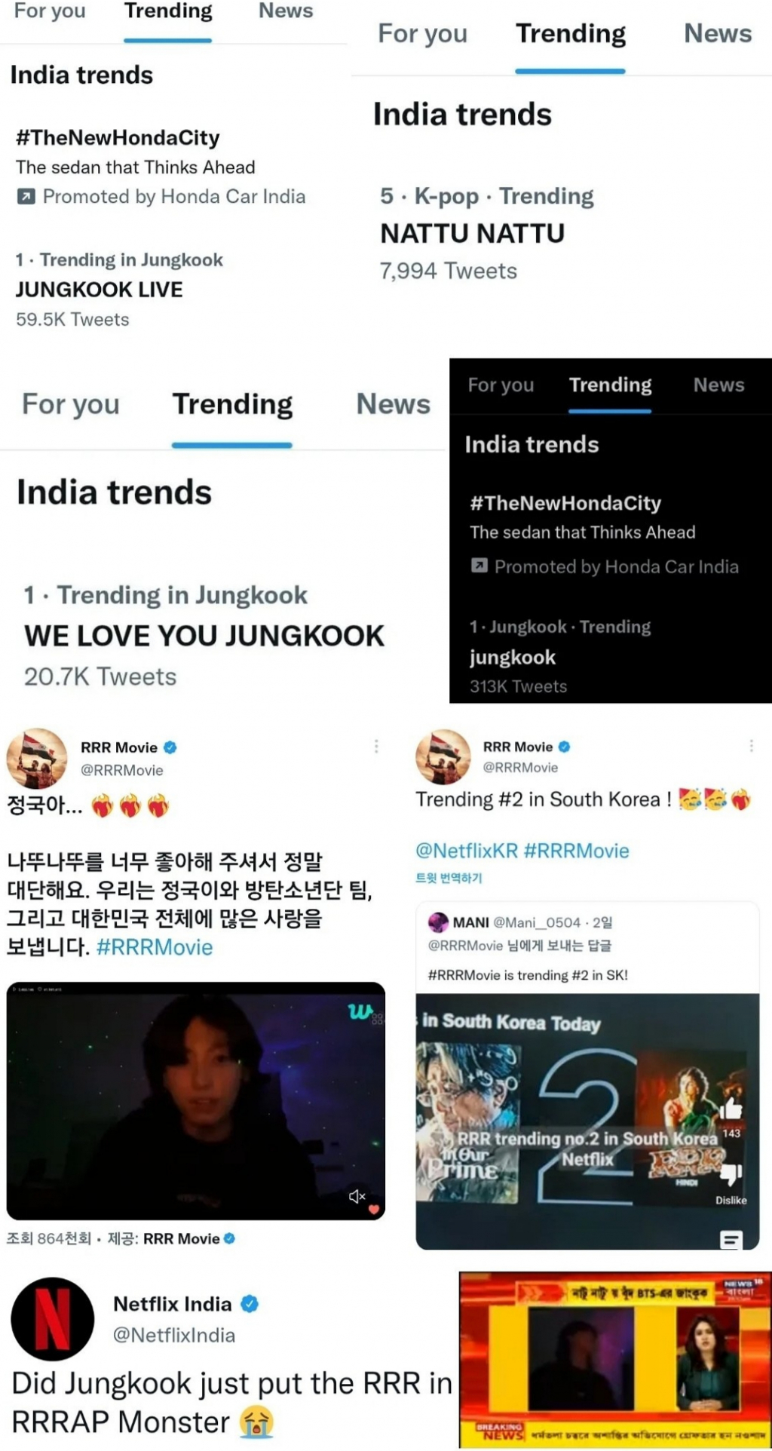Click the translate tweet link 트윗 번역하기
Image resolution: width=772 pixels, height=1451 pixels.
(449, 878)
